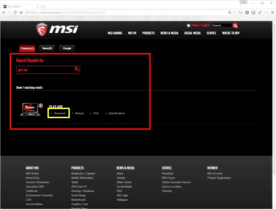276x209 pixels.
Task: Click the browser forward arrow
Action: tap(10, 12)
